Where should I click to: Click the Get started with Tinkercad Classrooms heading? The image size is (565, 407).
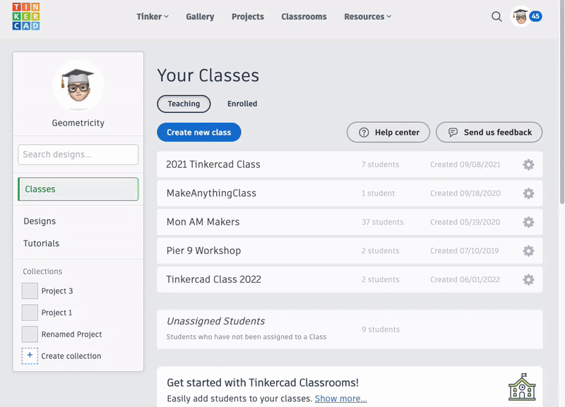263,382
